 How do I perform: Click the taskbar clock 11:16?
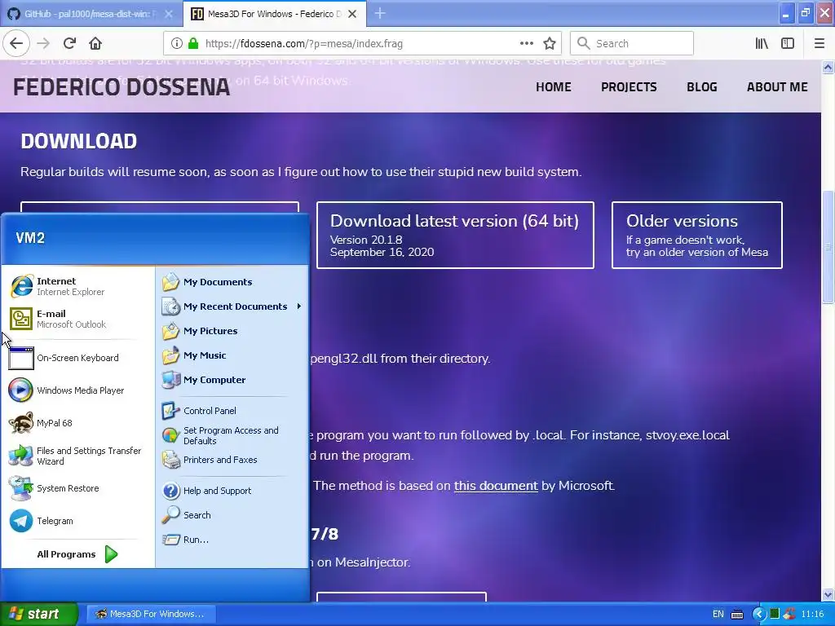[x=813, y=615]
